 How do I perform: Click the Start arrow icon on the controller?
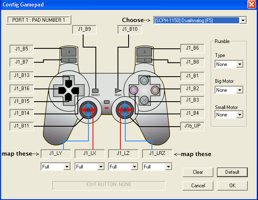click(118, 91)
